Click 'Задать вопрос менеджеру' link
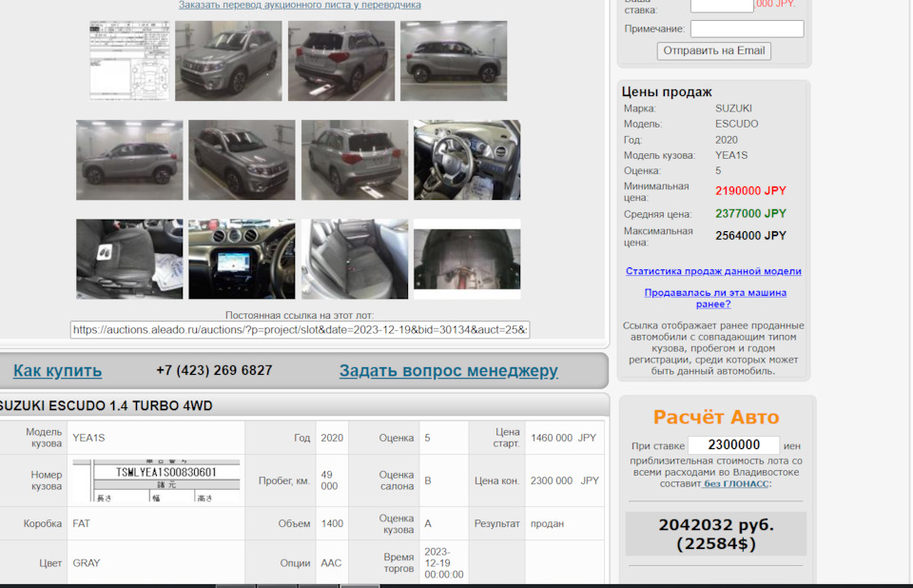 click(449, 371)
